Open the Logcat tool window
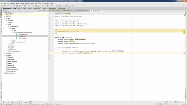 click(x=14, y=102)
